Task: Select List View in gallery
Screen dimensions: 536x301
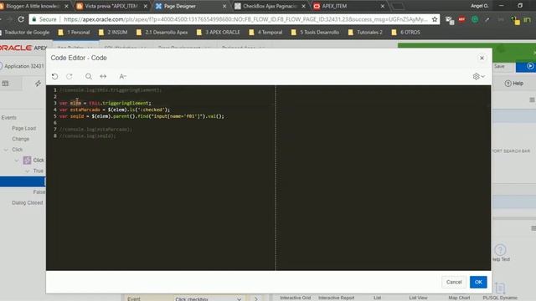Action: pyautogui.click(x=418, y=298)
